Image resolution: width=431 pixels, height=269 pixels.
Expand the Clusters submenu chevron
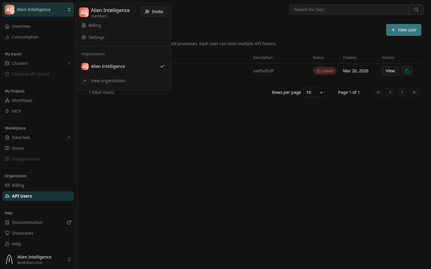click(x=69, y=63)
